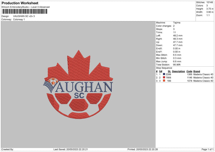Click the orange color swatch in stop 3
Viewport: 215px width, 152px height.
164,81
